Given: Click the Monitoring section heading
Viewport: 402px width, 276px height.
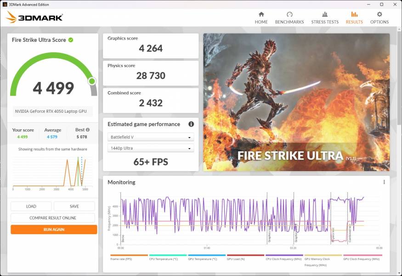Looking at the screenshot, I should [x=122, y=182].
